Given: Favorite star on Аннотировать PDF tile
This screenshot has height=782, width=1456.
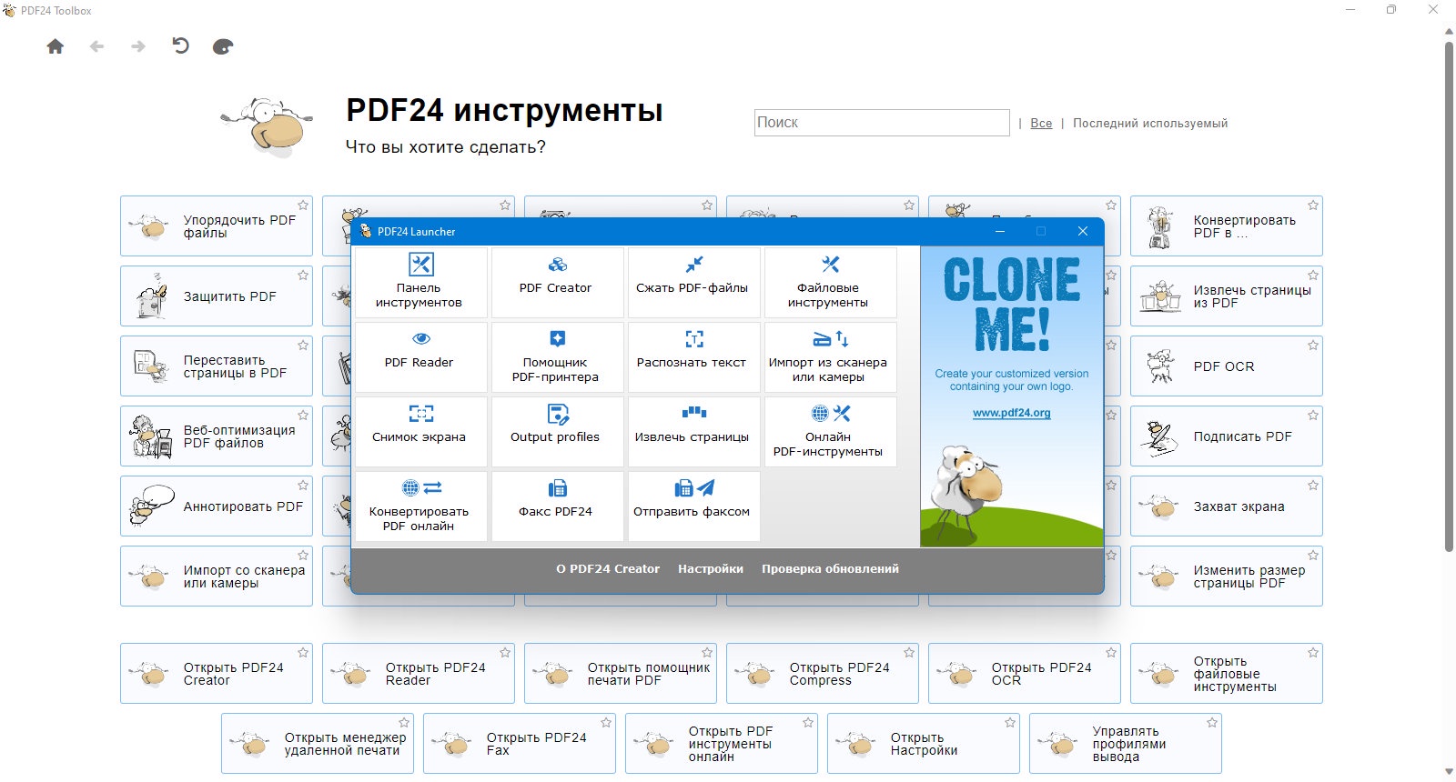Looking at the screenshot, I should click(x=303, y=486).
